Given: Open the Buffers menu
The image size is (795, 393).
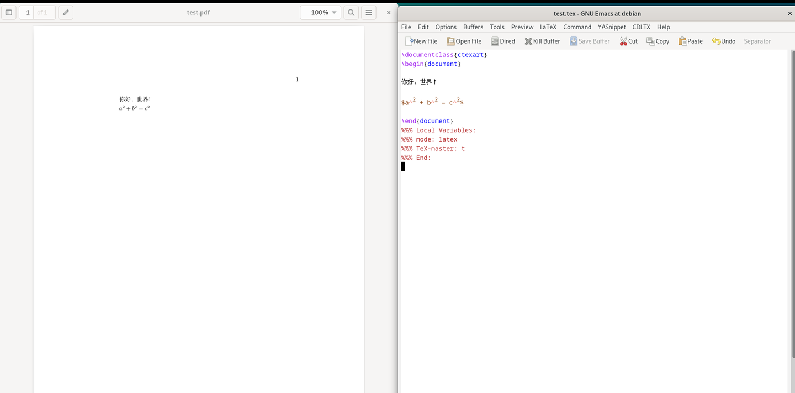Looking at the screenshot, I should click(473, 27).
